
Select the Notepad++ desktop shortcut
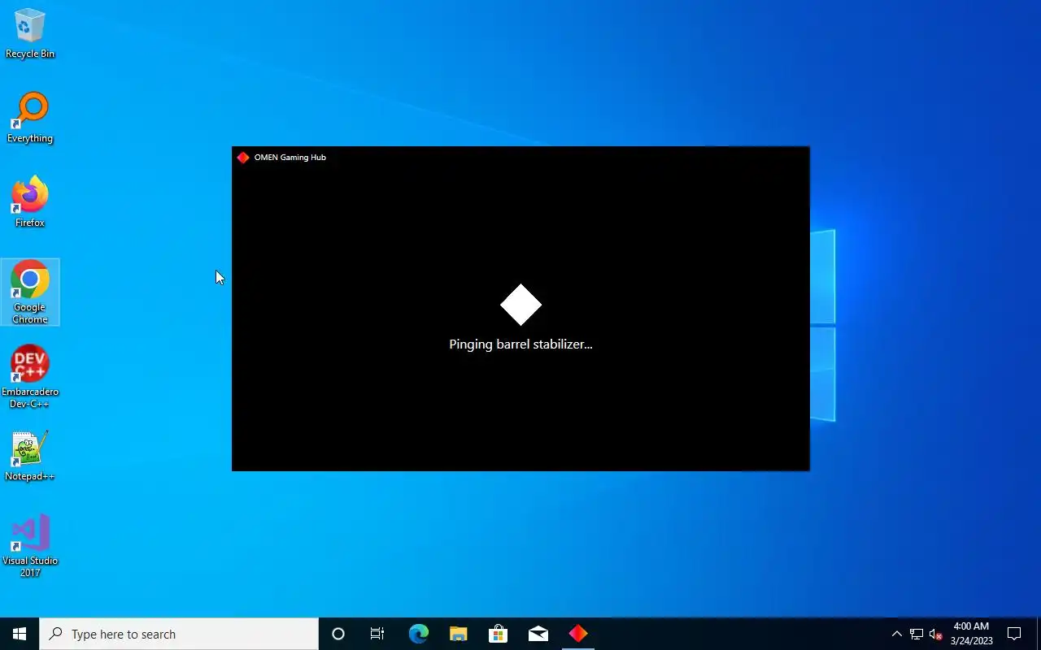point(30,457)
